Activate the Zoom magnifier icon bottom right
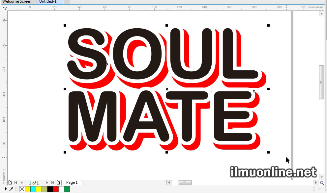 pos(322,183)
